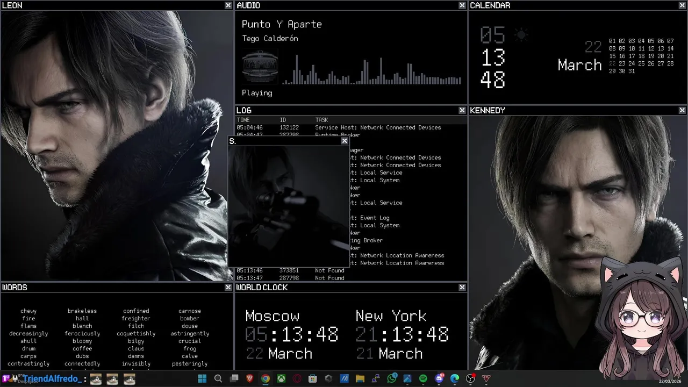Open the Photos app taskbar icon

pyautogui.click(x=407, y=378)
